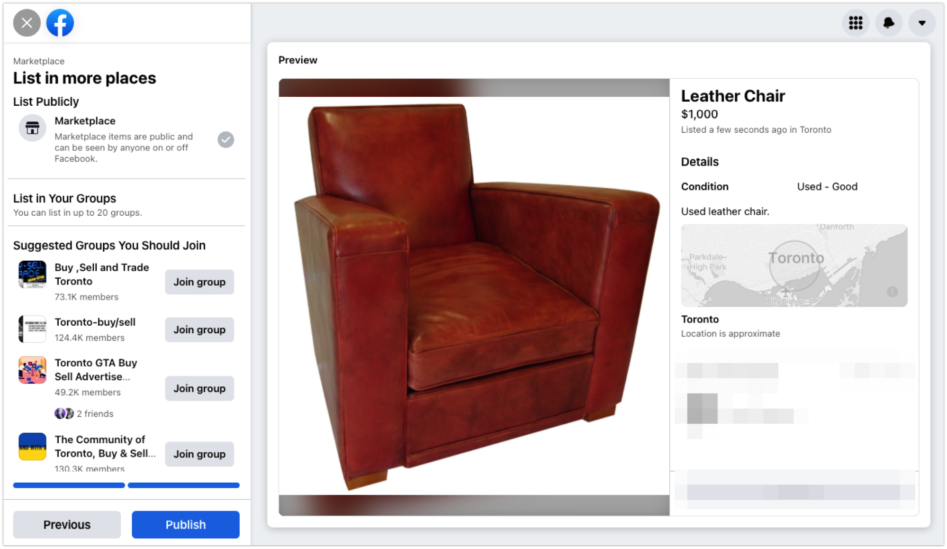This screenshot has width=947, height=549.
Task: Select the Marketplace tab item
Action: pyautogui.click(x=124, y=138)
